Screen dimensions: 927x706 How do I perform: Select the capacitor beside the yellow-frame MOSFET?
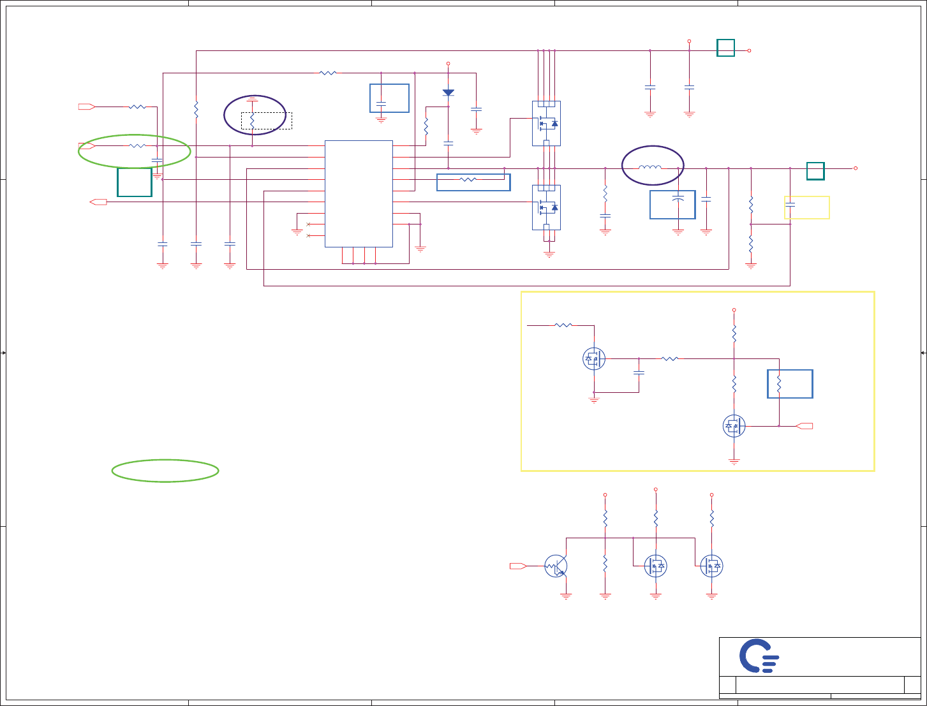tap(639, 372)
